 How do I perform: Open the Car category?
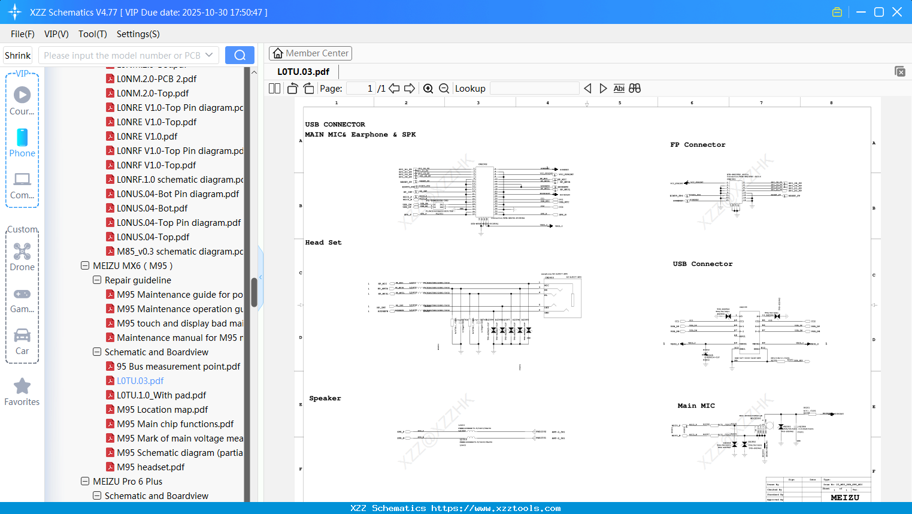[x=22, y=341]
